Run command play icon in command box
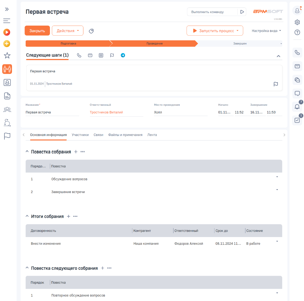Image resolution: width=304 pixels, height=301 pixels. click(242, 12)
